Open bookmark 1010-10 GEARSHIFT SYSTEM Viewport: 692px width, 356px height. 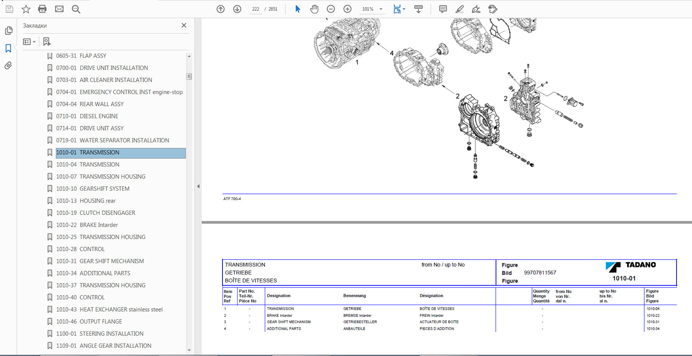click(x=105, y=189)
